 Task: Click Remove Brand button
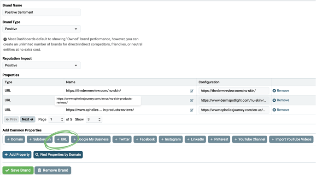point(53,170)
